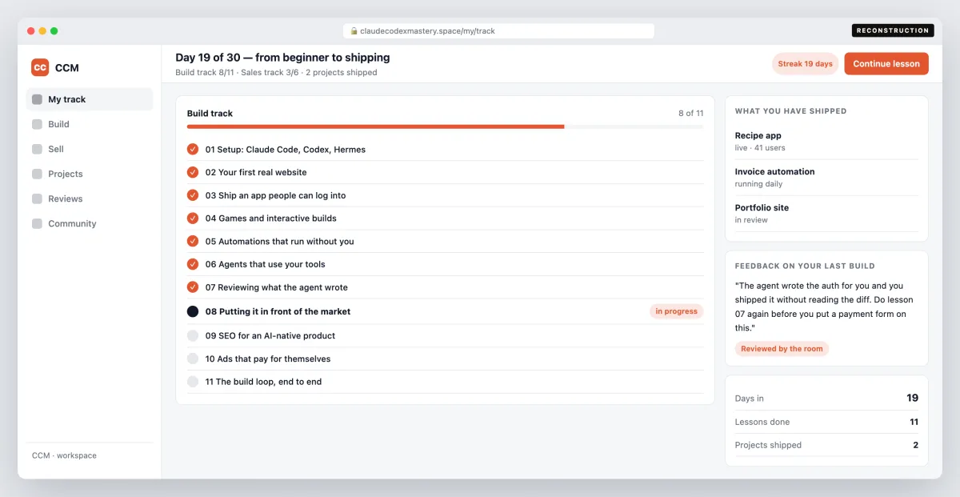Viewport: 960px width, 497px height.
Task: Click the Lessons done stat row
Action: tap(826, 422)
